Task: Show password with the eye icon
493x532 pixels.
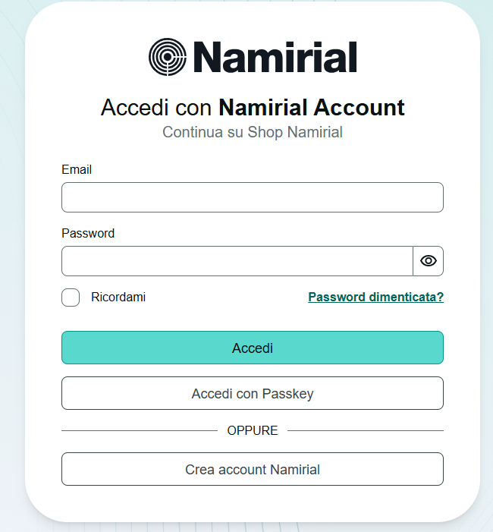Action: [429, 261]
